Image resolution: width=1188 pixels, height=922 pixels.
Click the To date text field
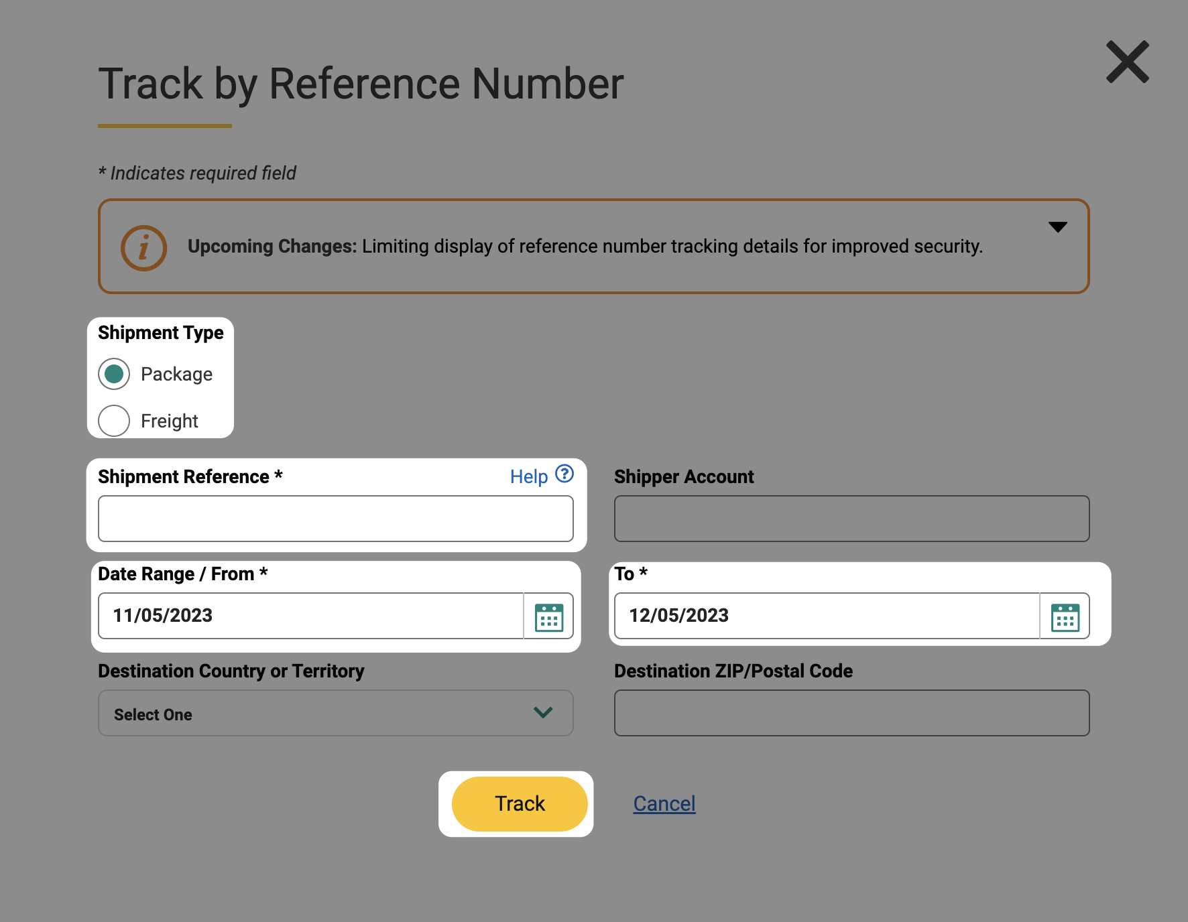(826, 616)
